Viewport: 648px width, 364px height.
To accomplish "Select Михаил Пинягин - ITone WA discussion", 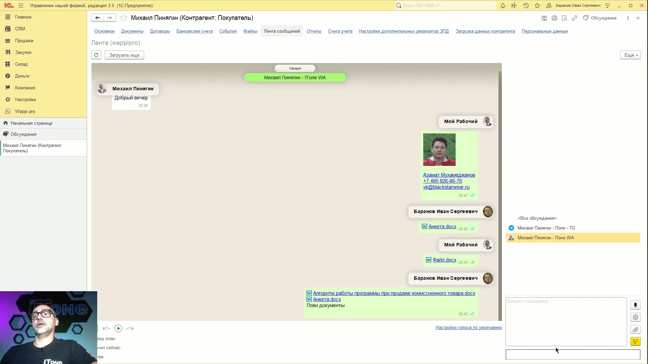I will (x=573, y=238).
